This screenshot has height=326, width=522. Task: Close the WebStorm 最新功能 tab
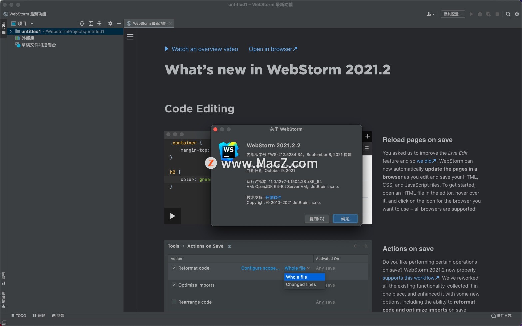(170, 23)
